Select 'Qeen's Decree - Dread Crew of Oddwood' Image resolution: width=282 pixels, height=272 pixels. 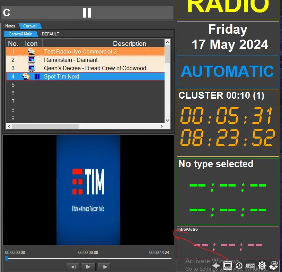(x=86, y=68)
